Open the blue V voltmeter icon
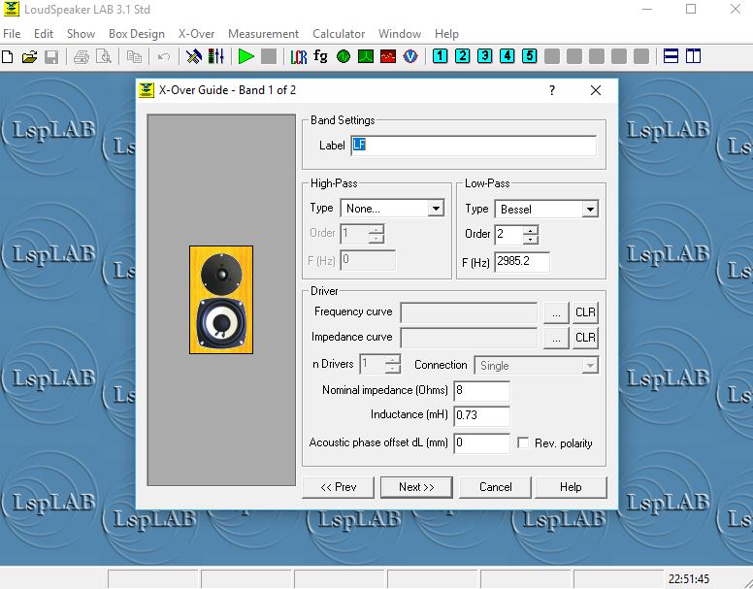Screen dimensions: 753x589 pos(410,56)
